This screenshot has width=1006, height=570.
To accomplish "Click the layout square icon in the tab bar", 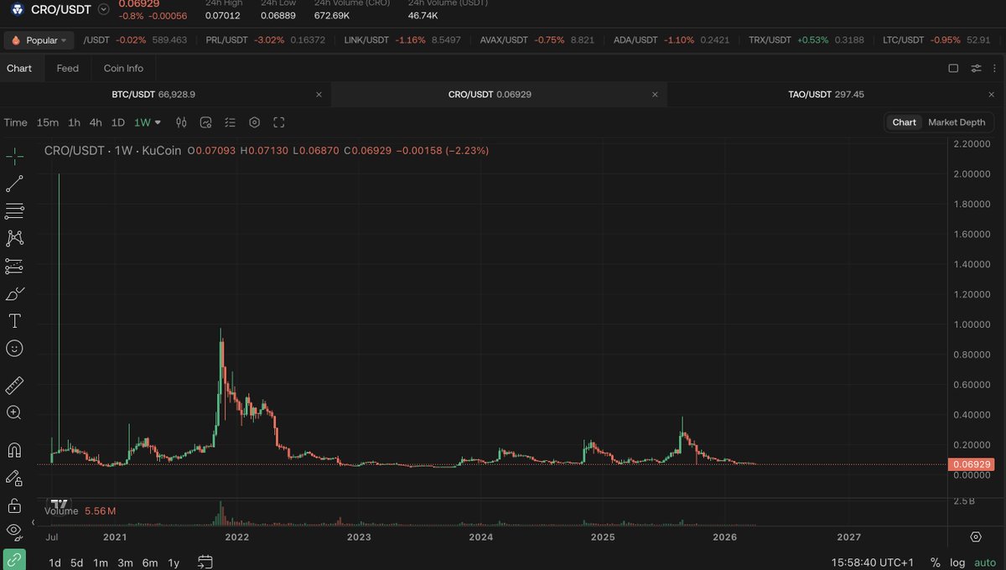I will coord(953,68).
